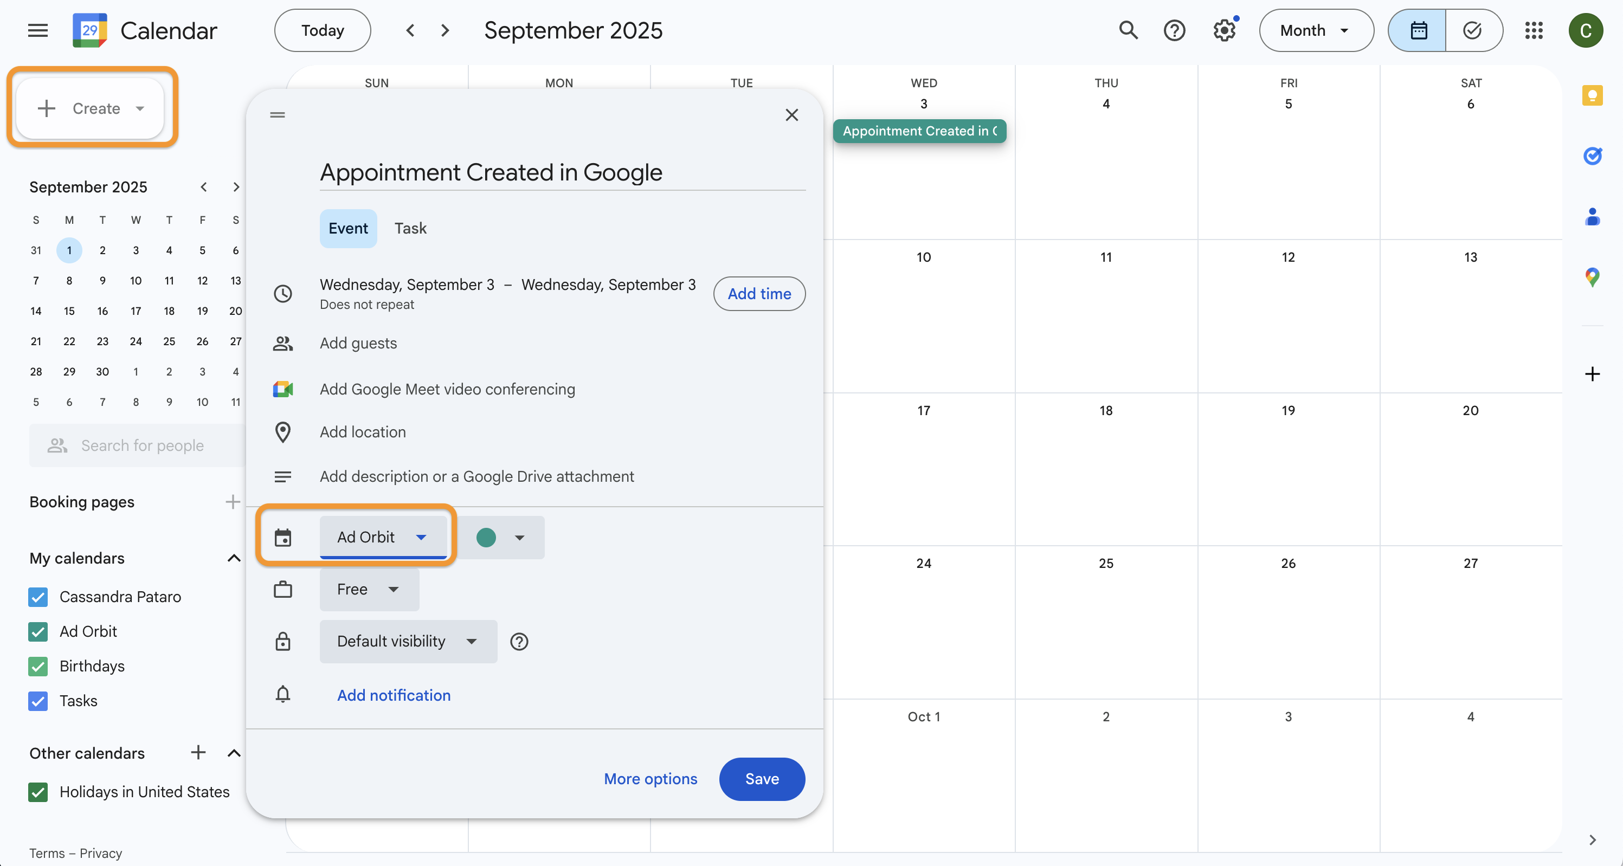Screen dimensions: 1623x866
Task: Open the main menu hamburger icon
Action: click(x=37, y=30)
